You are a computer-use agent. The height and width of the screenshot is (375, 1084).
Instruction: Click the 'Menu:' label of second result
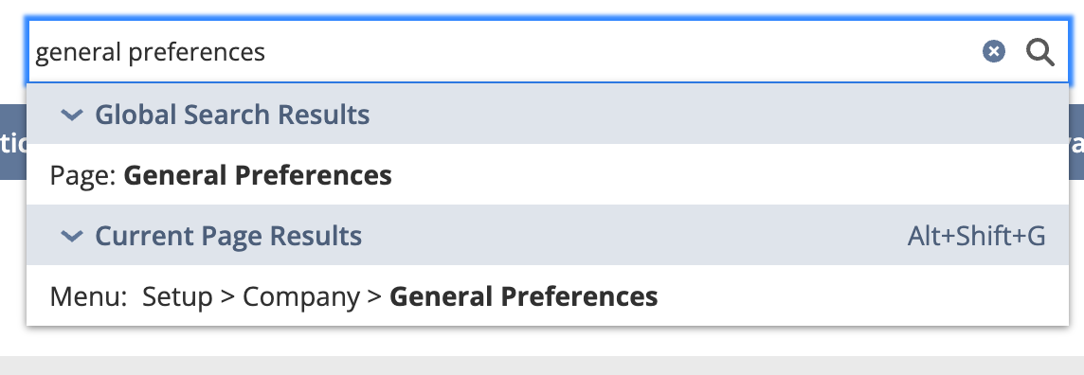[89, 297]
